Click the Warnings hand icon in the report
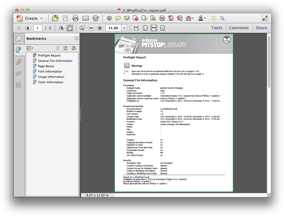 [127, 65]
